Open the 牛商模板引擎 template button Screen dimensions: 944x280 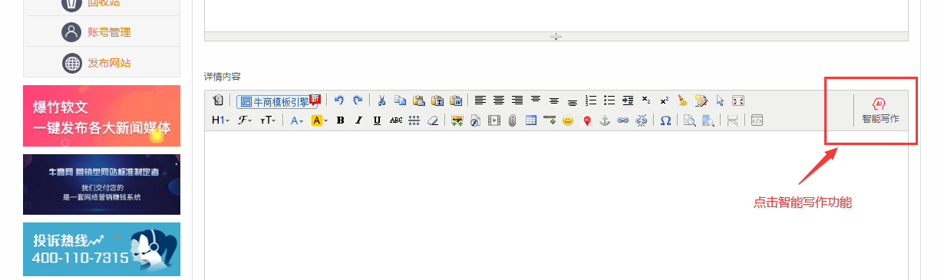coord(278,100)
